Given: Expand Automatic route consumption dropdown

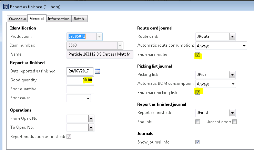Looking at the screenshot, I should (244, 46).
